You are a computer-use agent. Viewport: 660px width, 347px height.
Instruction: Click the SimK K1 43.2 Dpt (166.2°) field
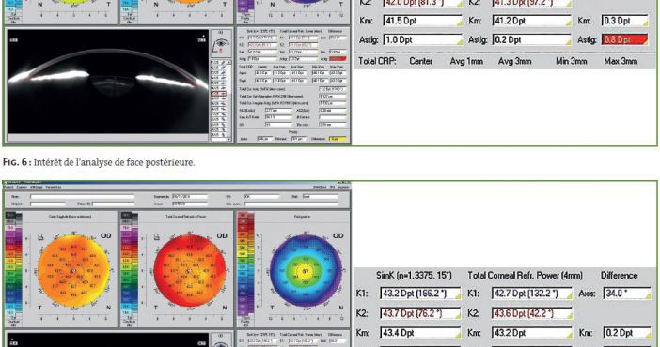pyautogui.click(x=420, y=294)
